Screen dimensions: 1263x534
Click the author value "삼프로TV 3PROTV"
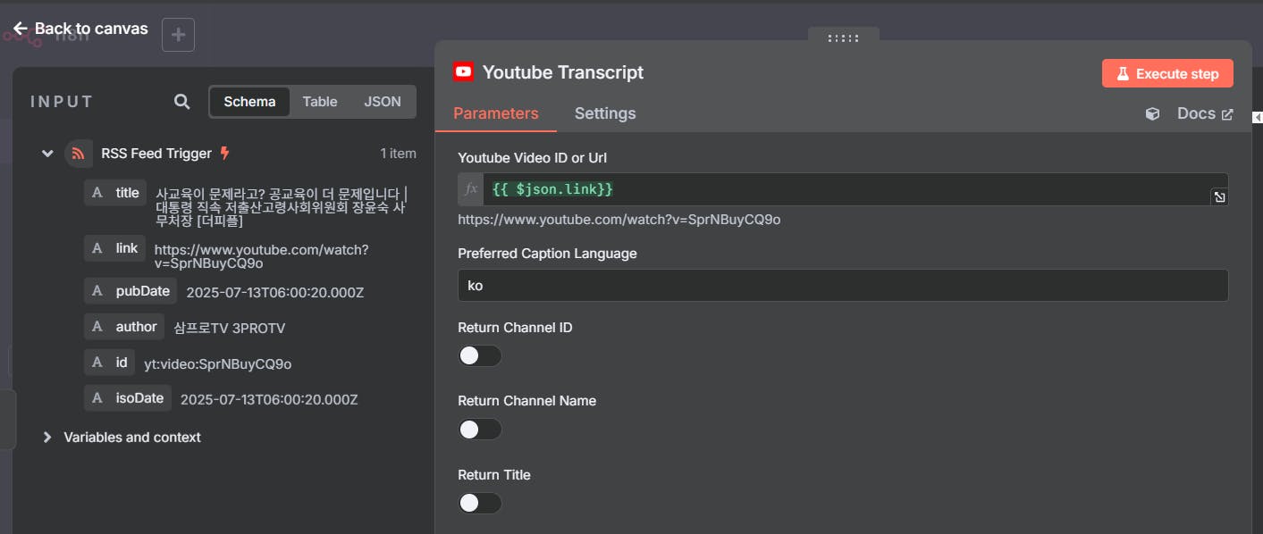point(230,328)
